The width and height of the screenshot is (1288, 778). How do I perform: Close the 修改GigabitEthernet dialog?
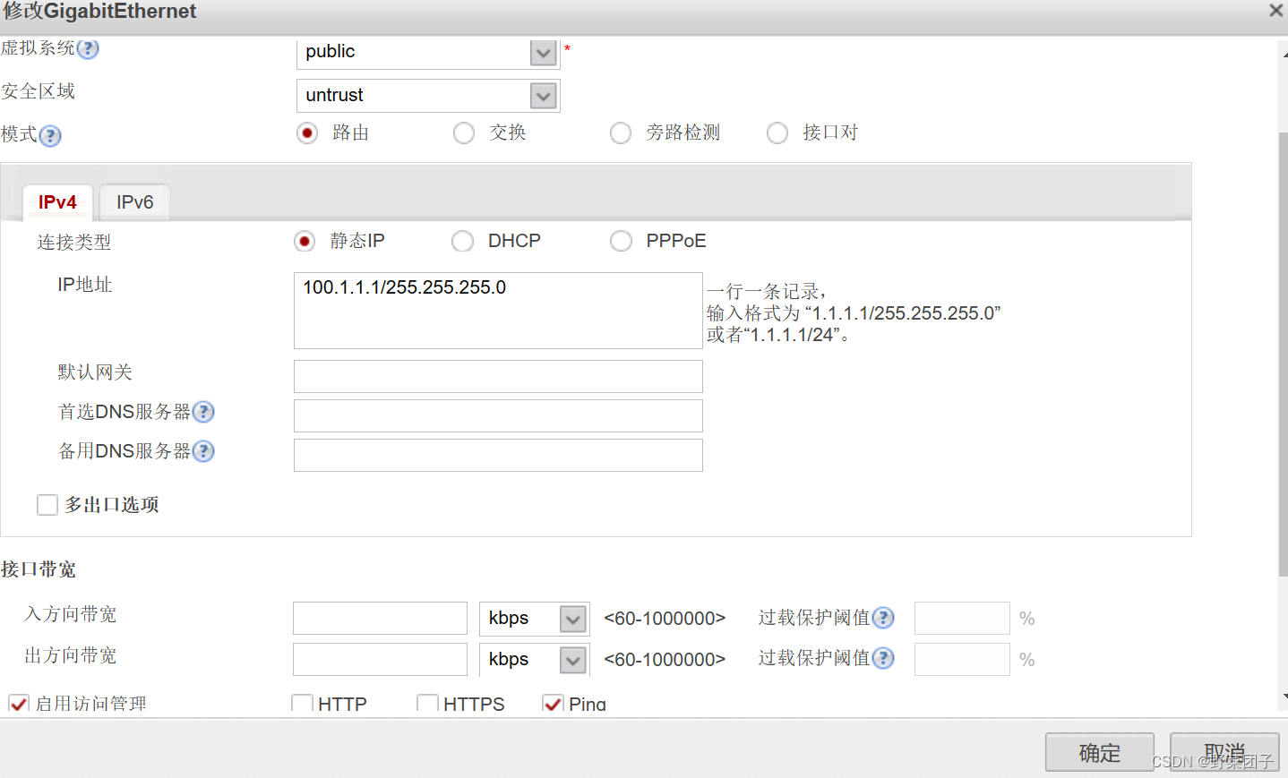coord(1275,11)
